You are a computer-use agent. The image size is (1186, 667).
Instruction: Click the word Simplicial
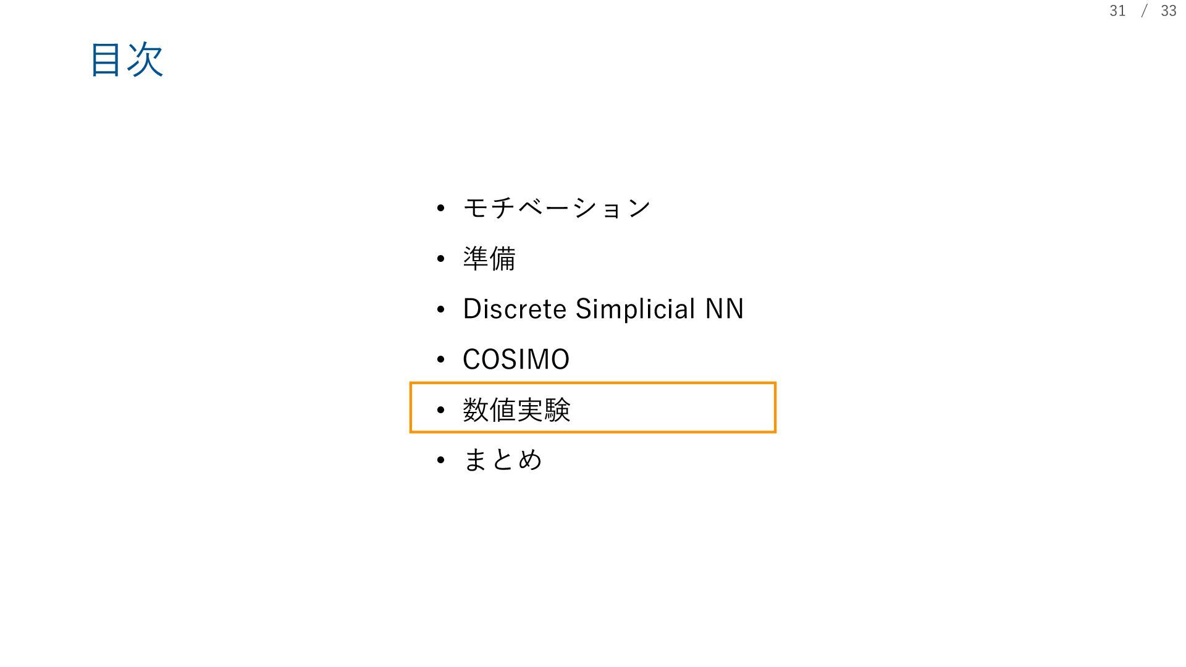tap(636, 309)
